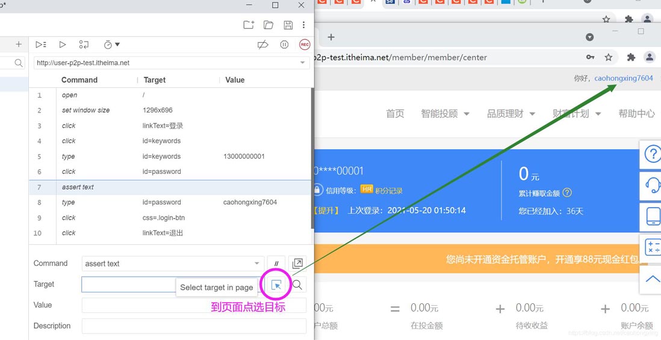
Task: Click the step-over command icon
Action: click(84, 45)
